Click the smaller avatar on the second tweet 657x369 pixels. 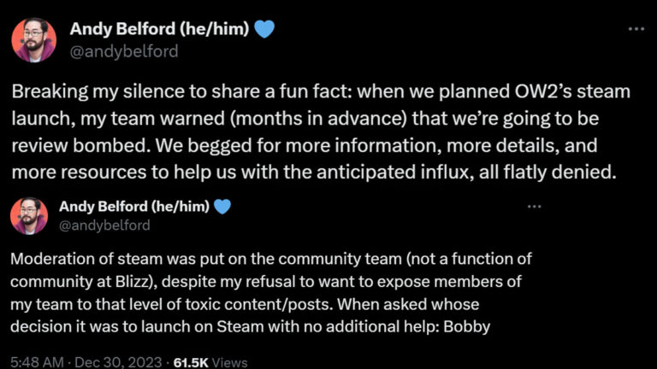28,215
